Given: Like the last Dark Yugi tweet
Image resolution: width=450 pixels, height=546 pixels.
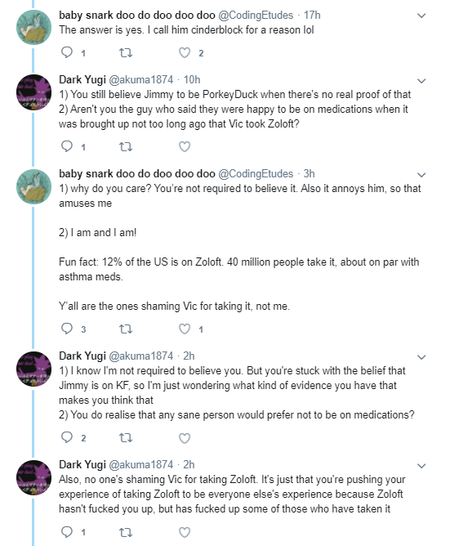Looking at the screenshot, I should [x=185, y=532].
